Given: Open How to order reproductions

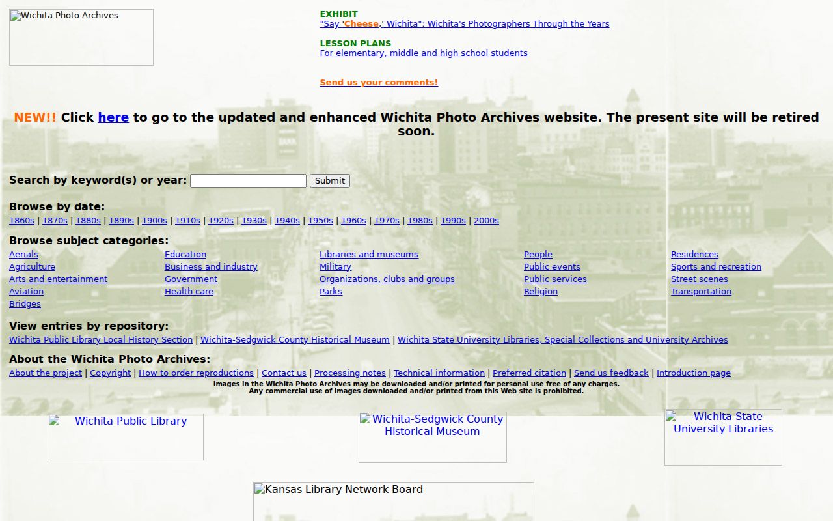Looking at the screenshot, I should click(196, 373).
